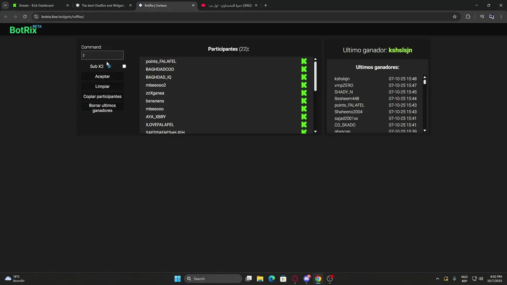Click the Command input field
The height and width of the screenshot is (285, 507).
point(103,55)
